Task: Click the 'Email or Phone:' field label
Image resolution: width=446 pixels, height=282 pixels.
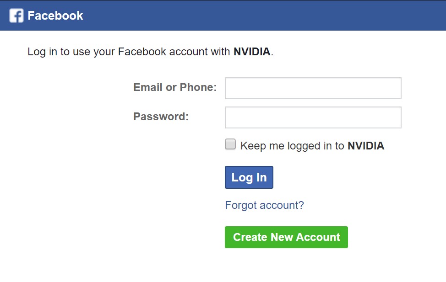Action: pyautogui.click(x=175, y=87)
